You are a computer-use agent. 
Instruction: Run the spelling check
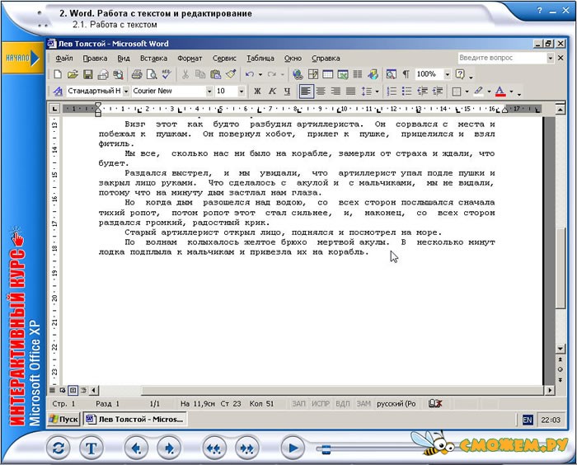tap(166, 74)
